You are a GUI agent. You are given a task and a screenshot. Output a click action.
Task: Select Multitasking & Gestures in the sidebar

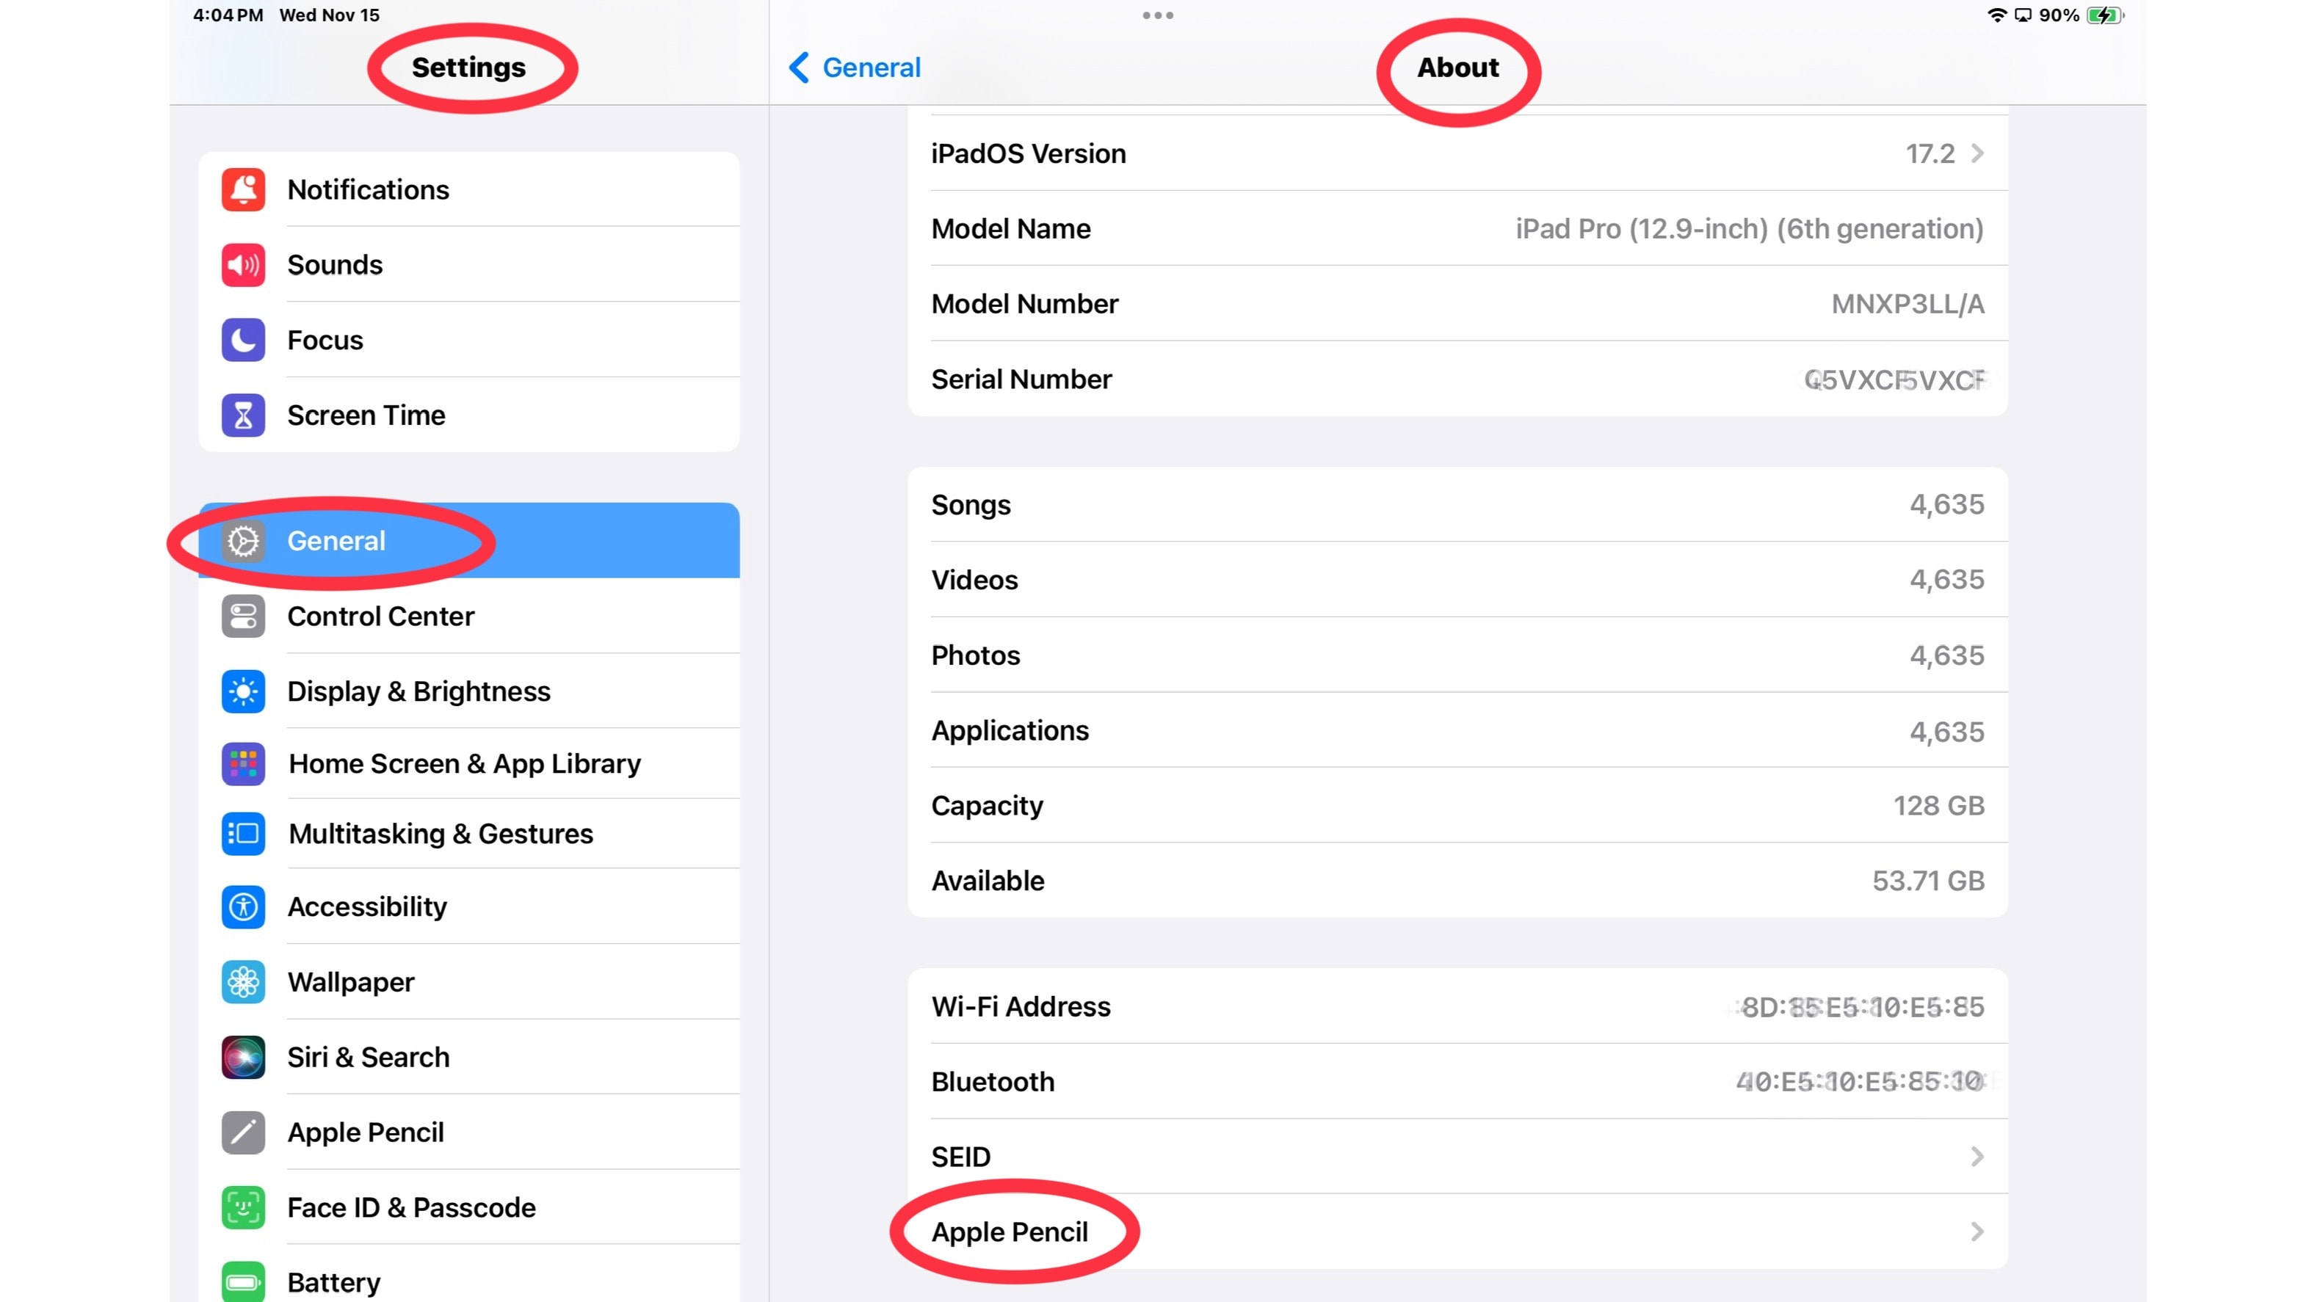441,834
